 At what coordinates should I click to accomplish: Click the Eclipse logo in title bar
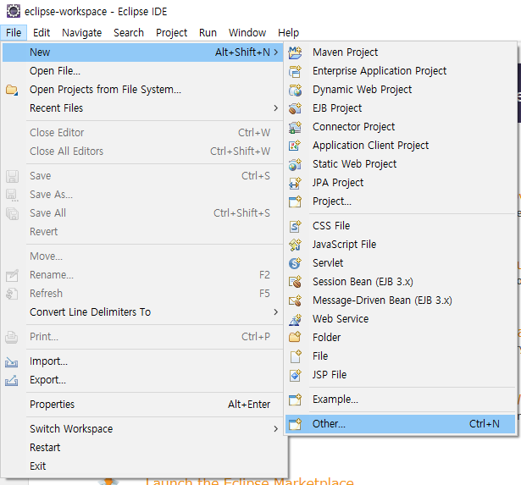tap(14, 11)
